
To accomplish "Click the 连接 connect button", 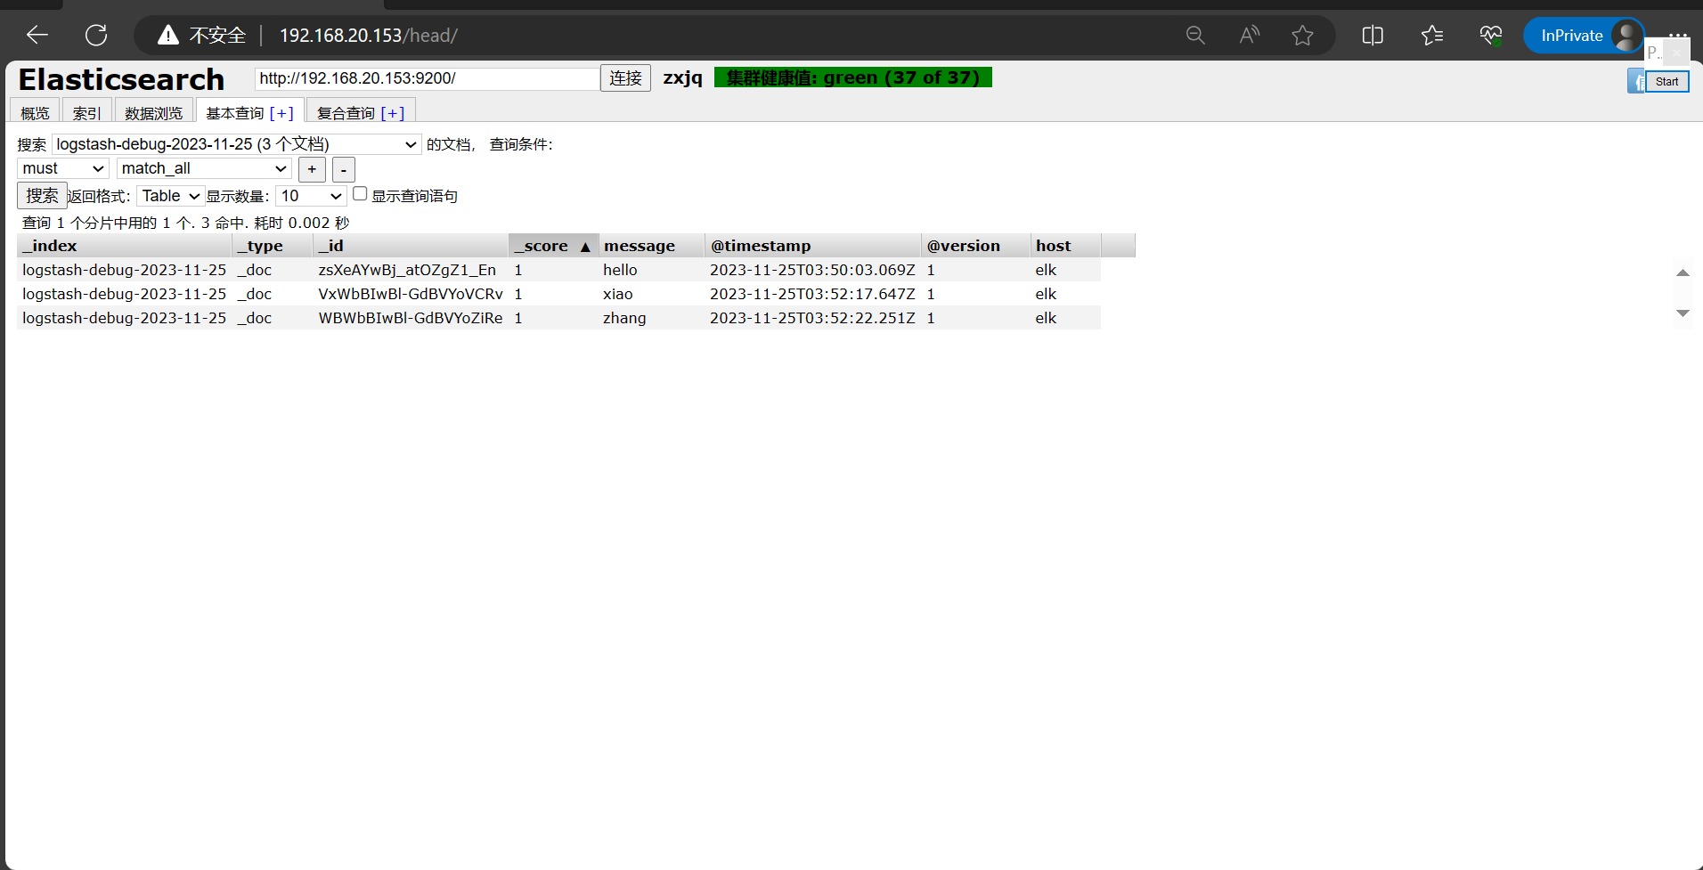I will pos(625,78).
